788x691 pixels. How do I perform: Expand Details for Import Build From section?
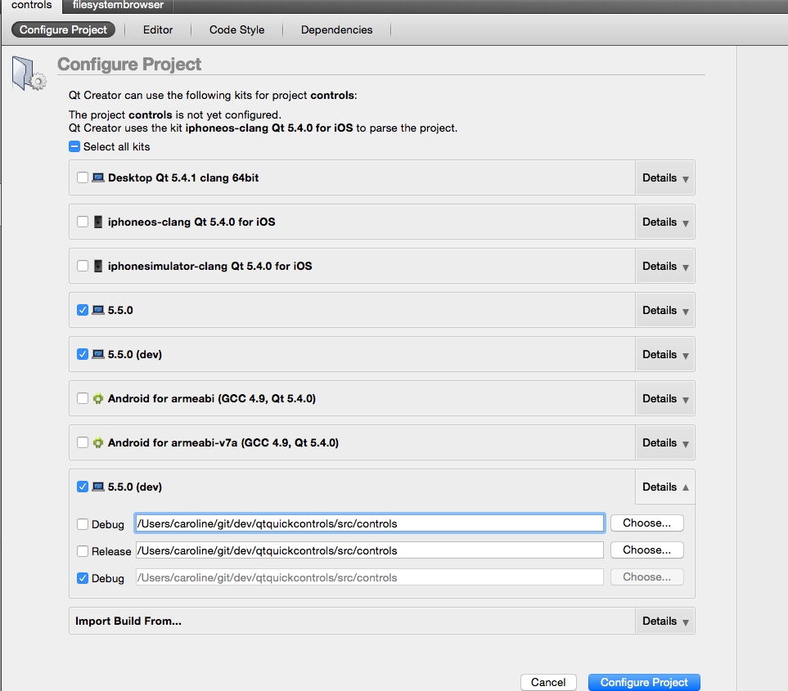[664, 621]
